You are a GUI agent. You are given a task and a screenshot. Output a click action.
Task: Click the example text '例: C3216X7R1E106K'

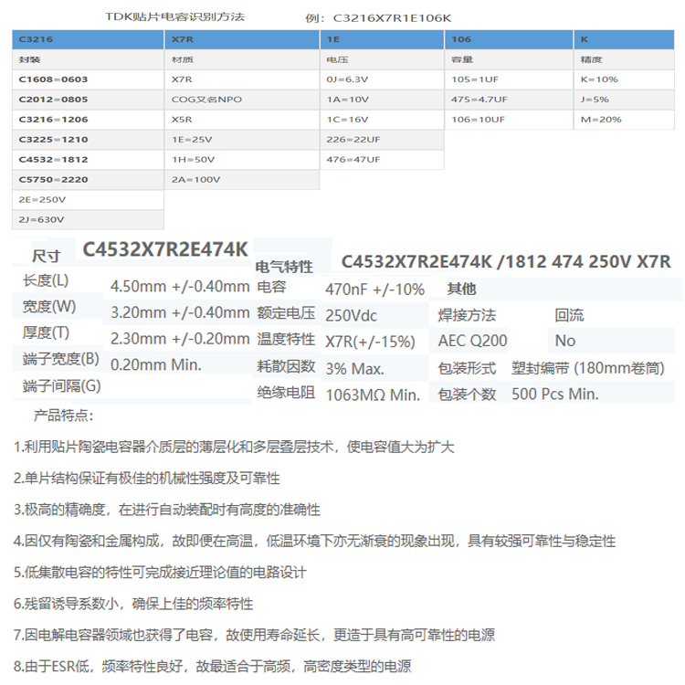[378, 18]
